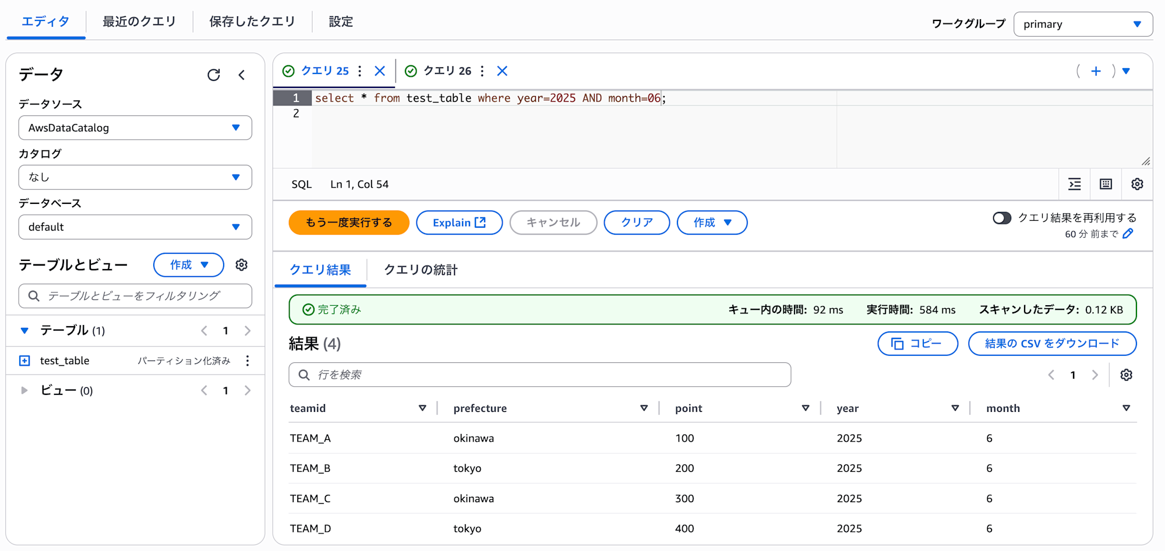Image resolution: width=1165 pixels, height=551 pixels.
Task: Select the TEAM_D cell
Action: pos(310,529)
